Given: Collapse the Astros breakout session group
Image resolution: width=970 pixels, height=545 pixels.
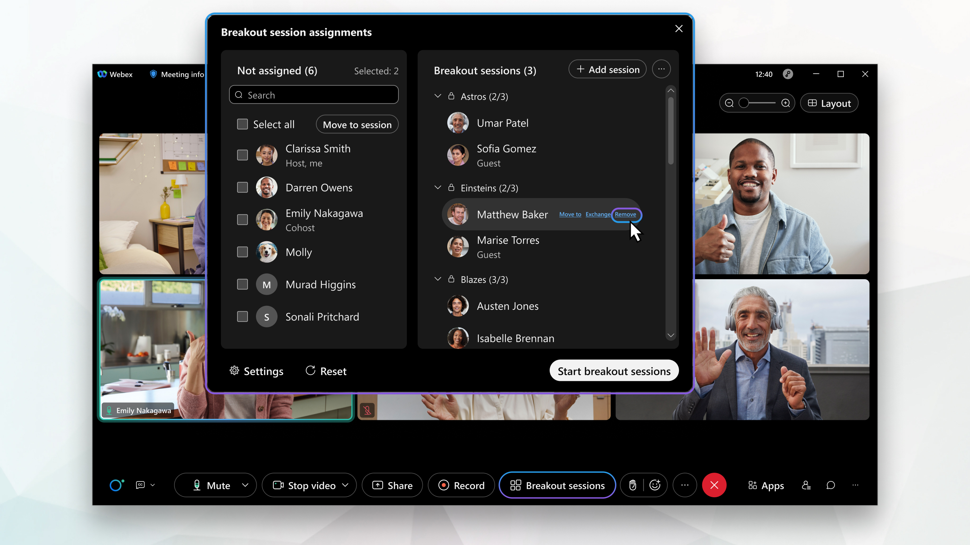Looking at the screenshot, I should coord(438,97).
